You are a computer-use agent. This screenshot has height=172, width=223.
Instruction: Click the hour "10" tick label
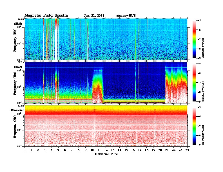click(92, 150)
